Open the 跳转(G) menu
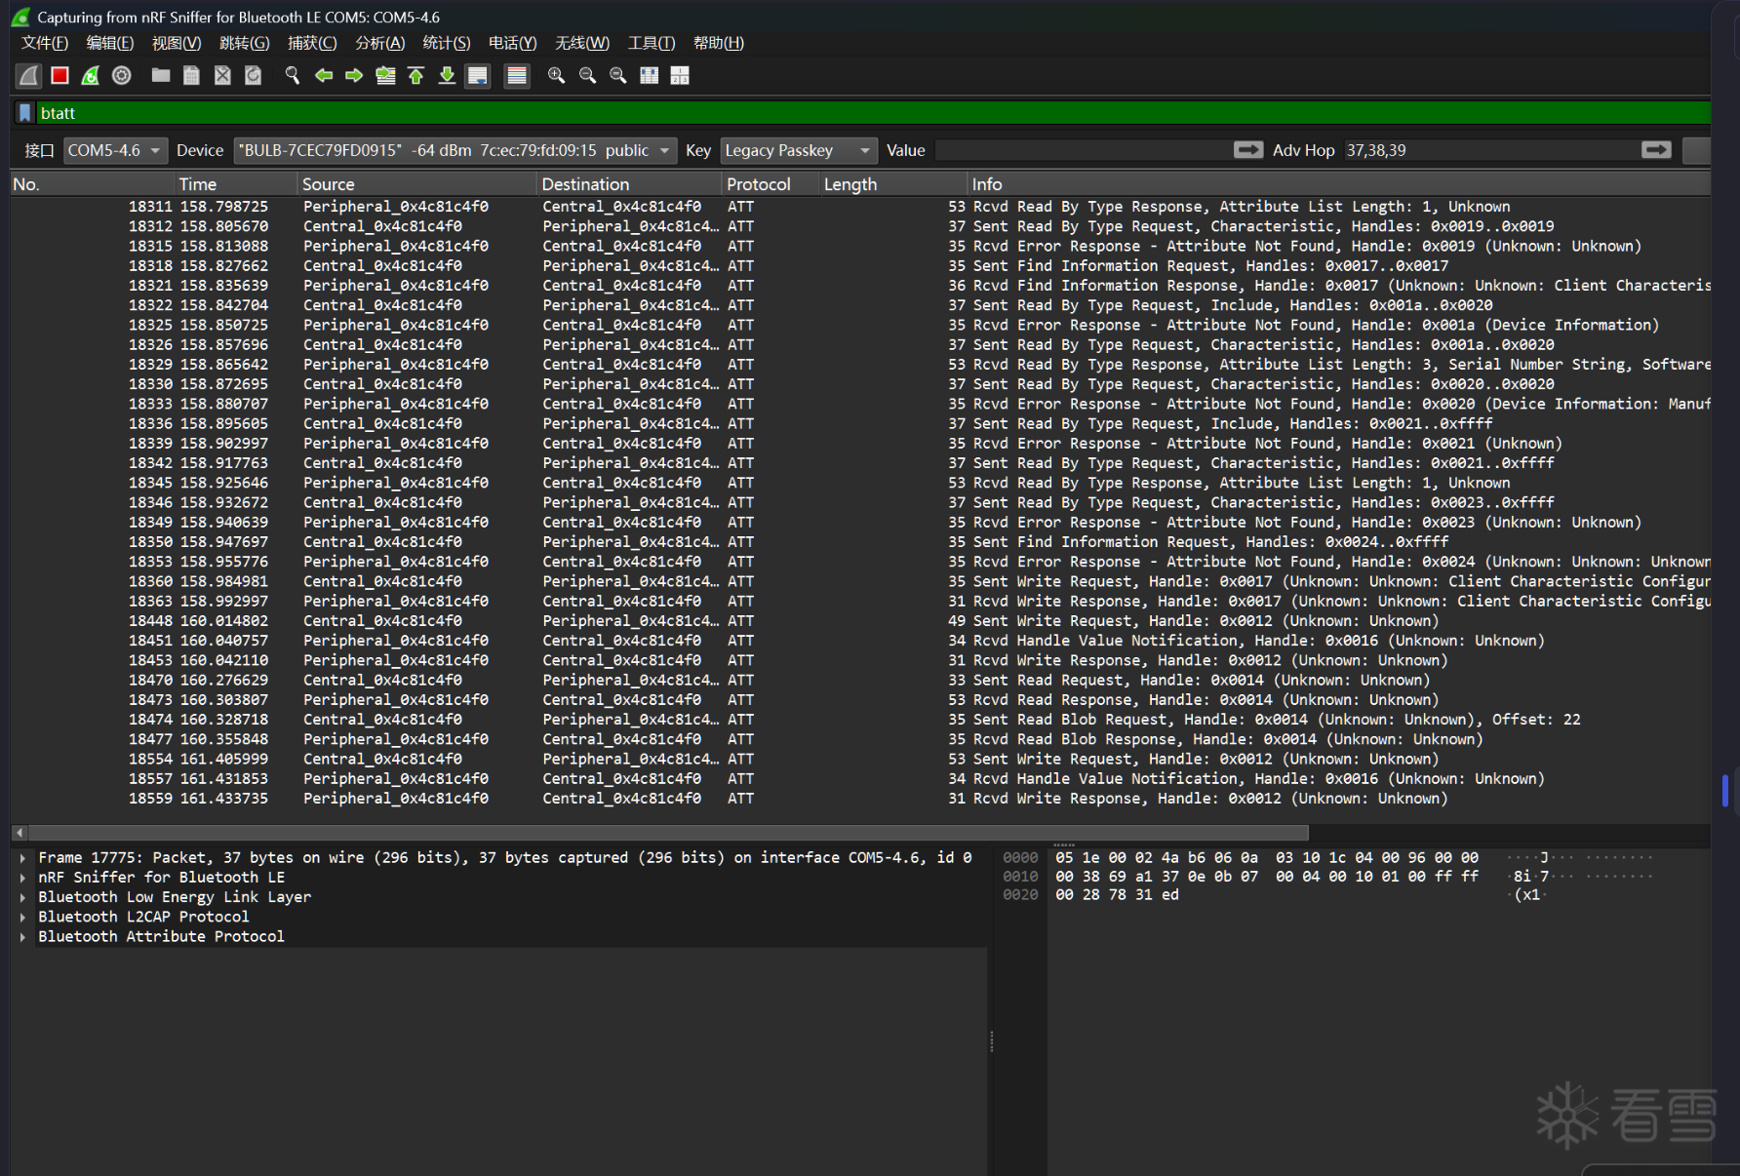Image resolution: width=1740 pixels, height=1176 pixels. [x=245, y=43]
